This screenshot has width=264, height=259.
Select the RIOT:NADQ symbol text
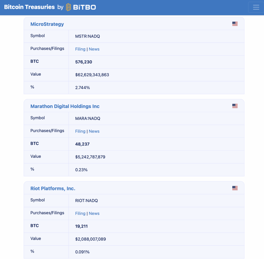87,201
